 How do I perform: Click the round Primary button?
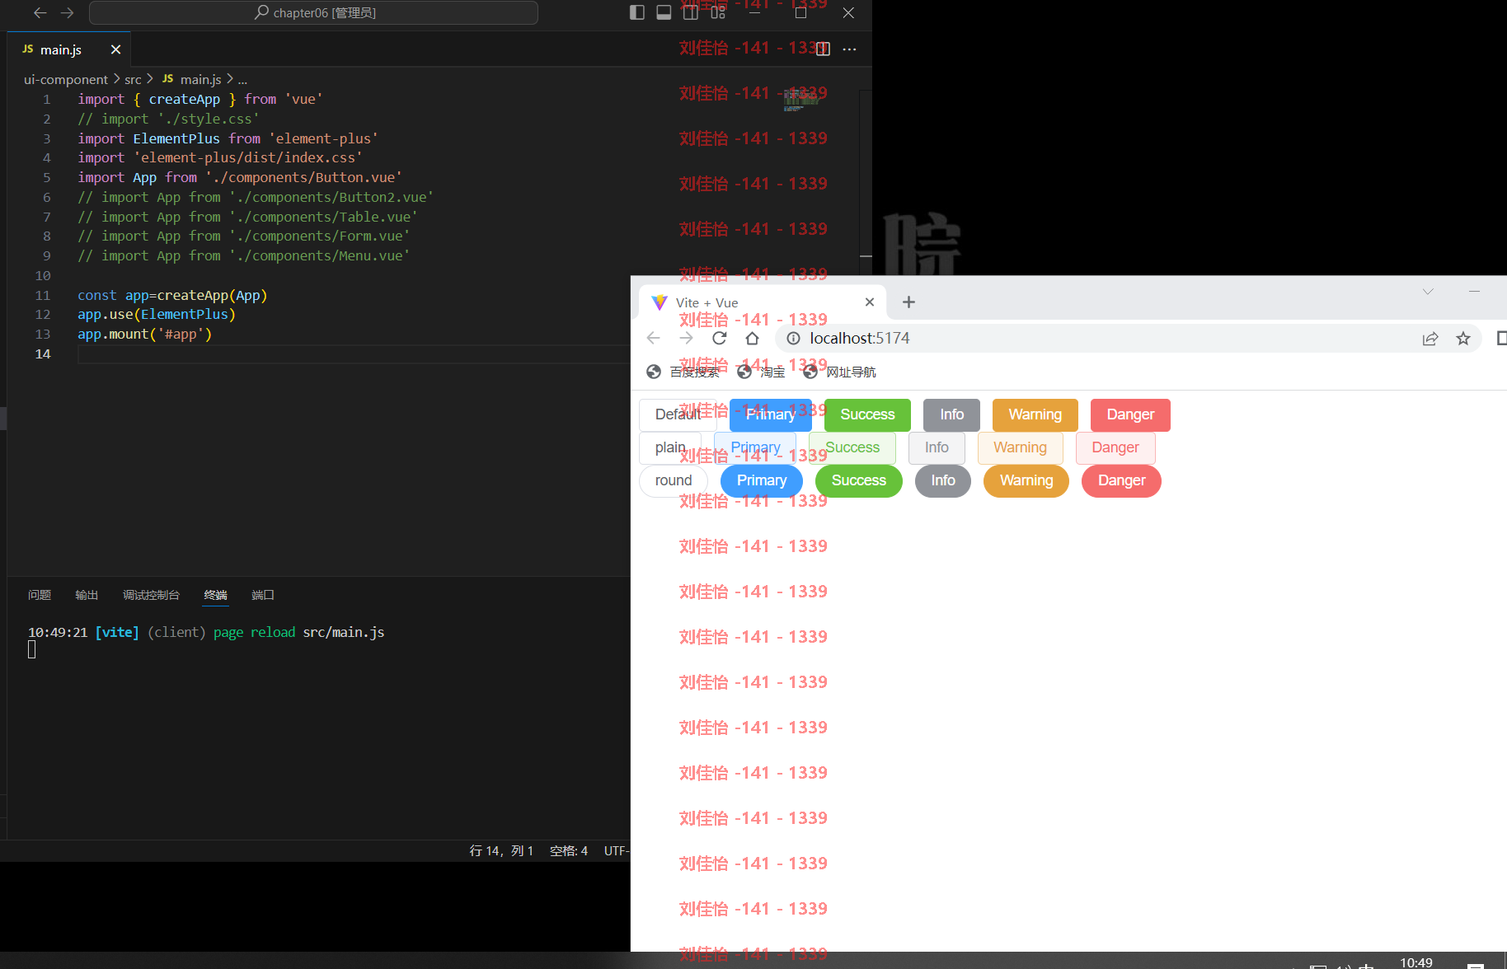762,480
